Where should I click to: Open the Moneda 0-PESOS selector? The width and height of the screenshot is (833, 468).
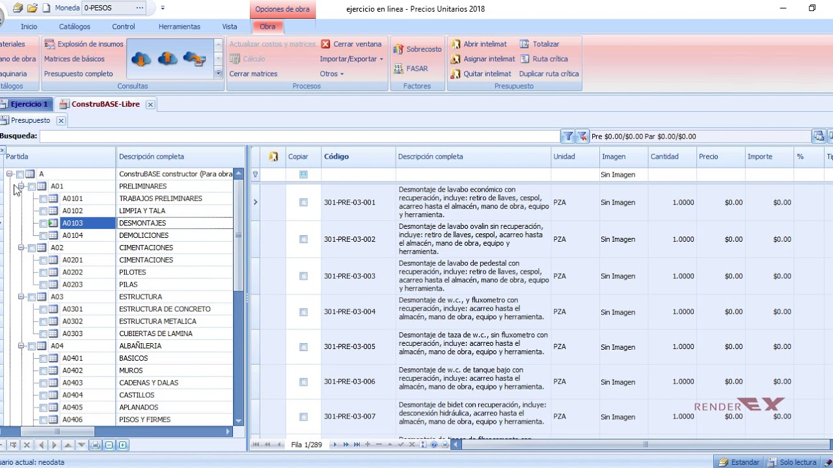tap(114, 8)
